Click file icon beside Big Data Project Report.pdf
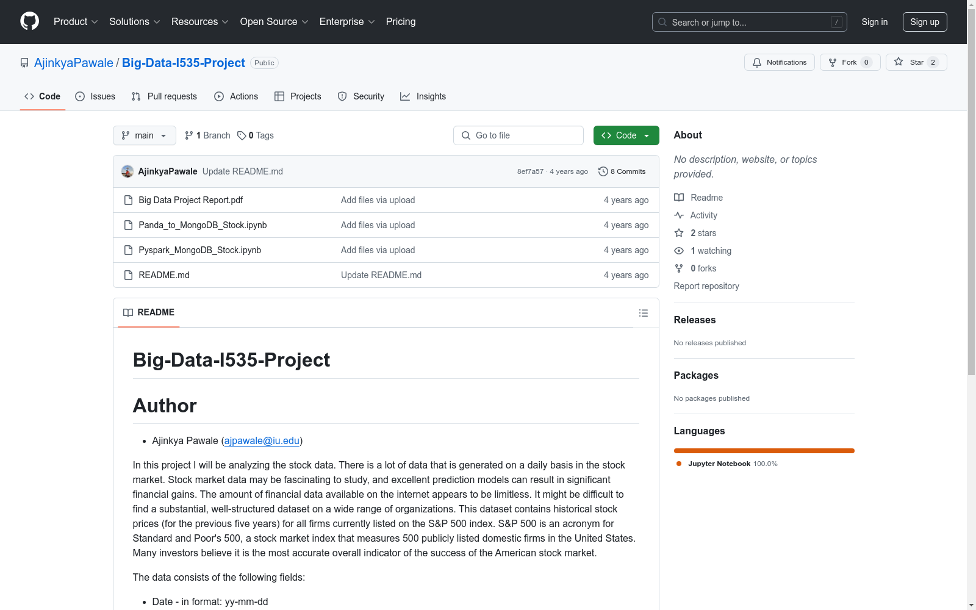The image size is (976, 610). pos(128,200)
